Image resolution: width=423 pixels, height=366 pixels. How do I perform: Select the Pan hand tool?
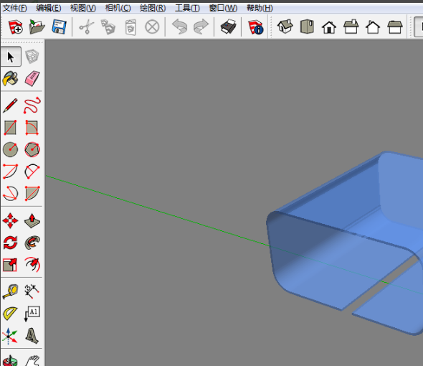click(32, 360)
